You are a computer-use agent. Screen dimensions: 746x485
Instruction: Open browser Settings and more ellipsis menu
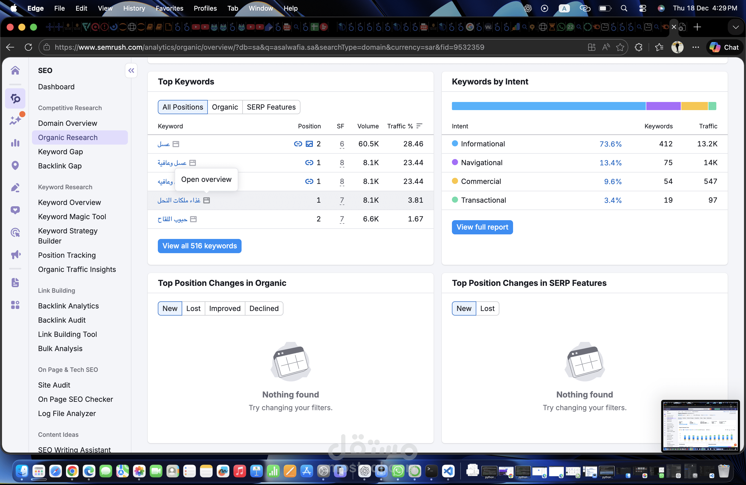696,47
